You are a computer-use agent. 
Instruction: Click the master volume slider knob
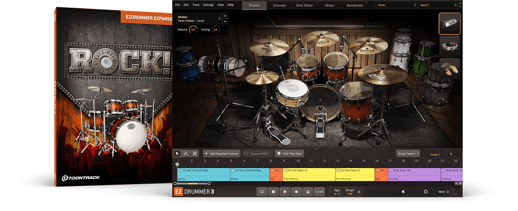click(426, 192)
